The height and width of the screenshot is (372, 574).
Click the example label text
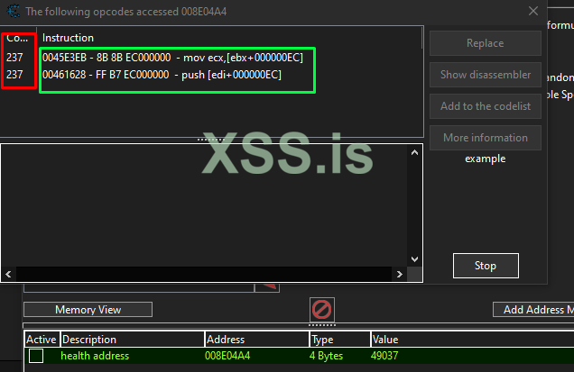coord(485,159)
